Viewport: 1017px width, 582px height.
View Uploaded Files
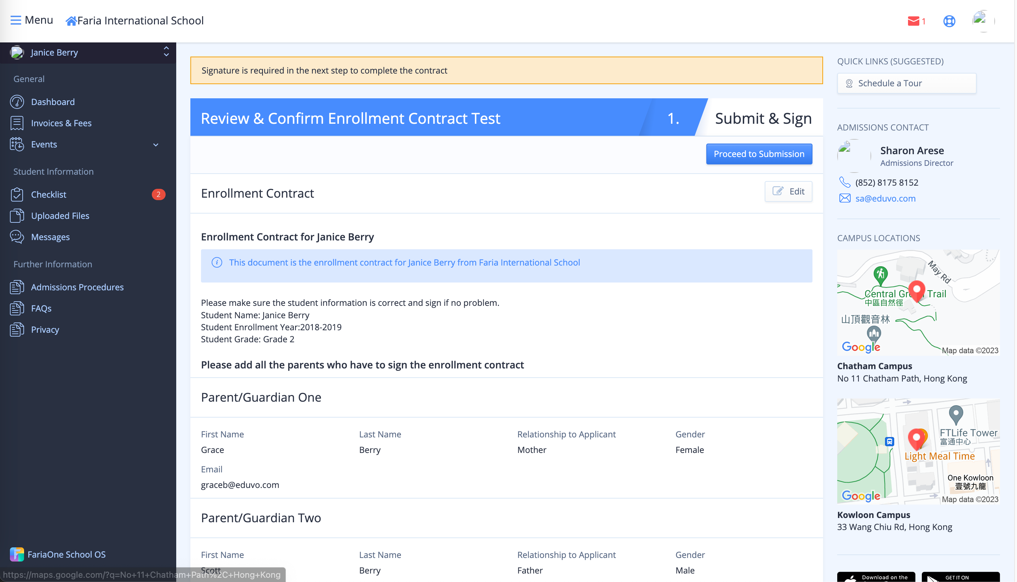tap(60, 215)
